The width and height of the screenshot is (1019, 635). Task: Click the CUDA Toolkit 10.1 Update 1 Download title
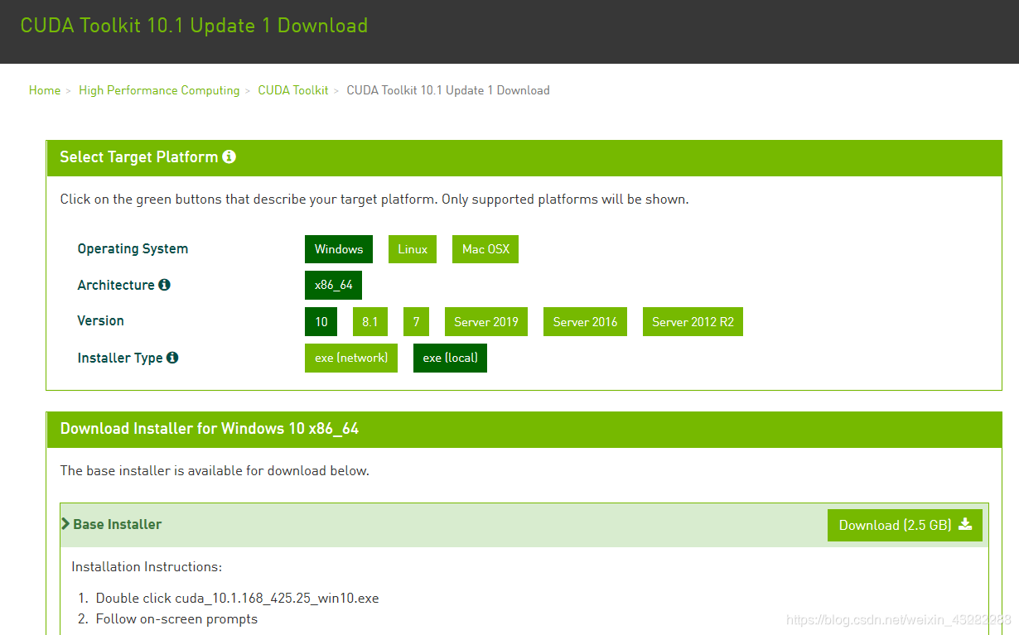click(x=194, y=26)
